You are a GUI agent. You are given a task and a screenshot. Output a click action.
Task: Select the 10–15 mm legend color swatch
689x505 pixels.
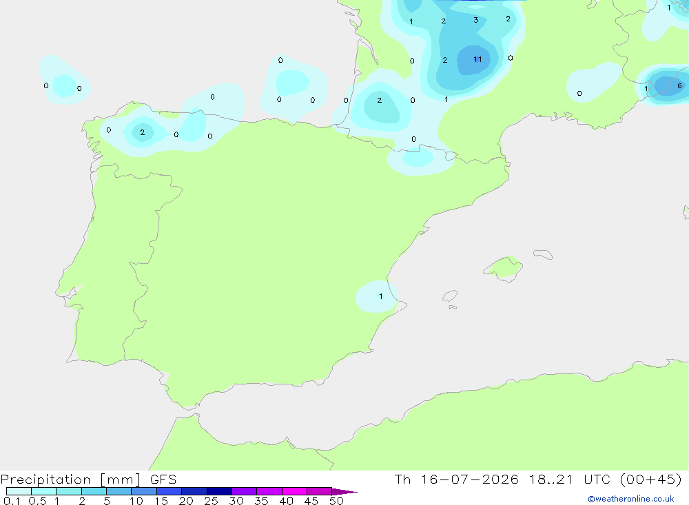[144, 491]
